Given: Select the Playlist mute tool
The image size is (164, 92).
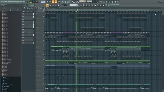Looking at the screenshot, I should click(x=33, y=8).
